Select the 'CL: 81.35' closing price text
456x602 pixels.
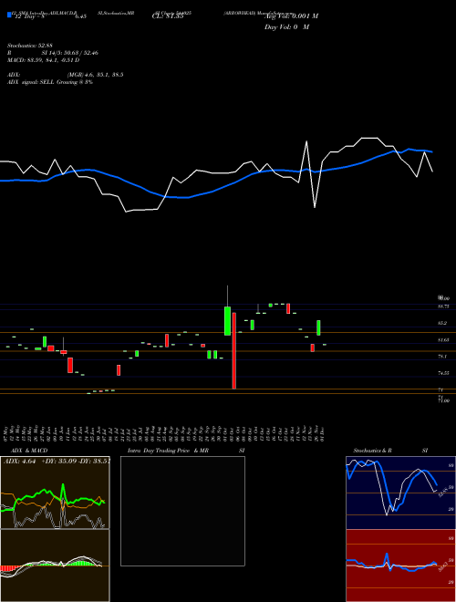click(x=168, y=16)
